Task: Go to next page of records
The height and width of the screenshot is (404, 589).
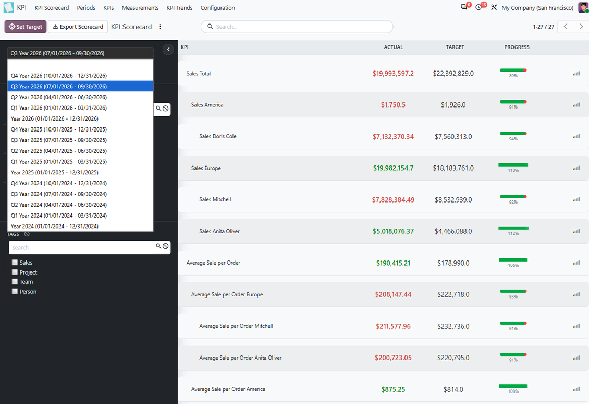Action: tap(581, 27)
